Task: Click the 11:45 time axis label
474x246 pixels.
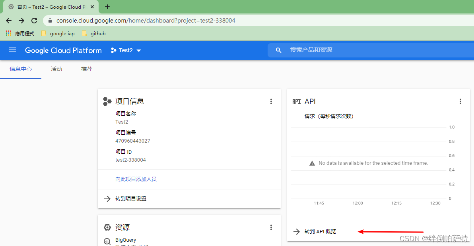Action: [319, 203]
